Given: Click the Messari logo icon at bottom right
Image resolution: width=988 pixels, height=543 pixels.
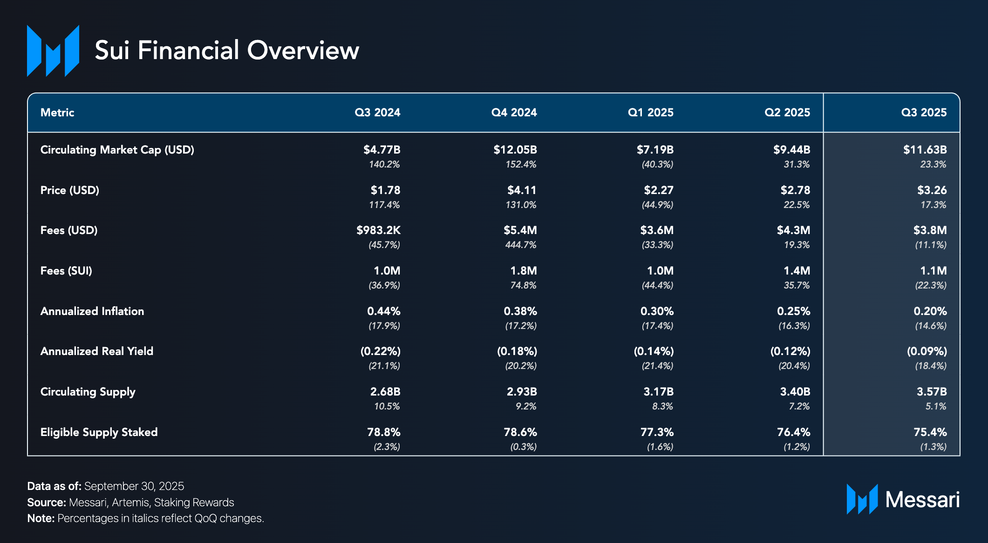Looking at the screenshot, I should pos(862,499).
